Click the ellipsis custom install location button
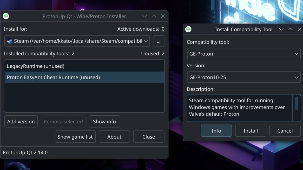 tap(159, 41)
